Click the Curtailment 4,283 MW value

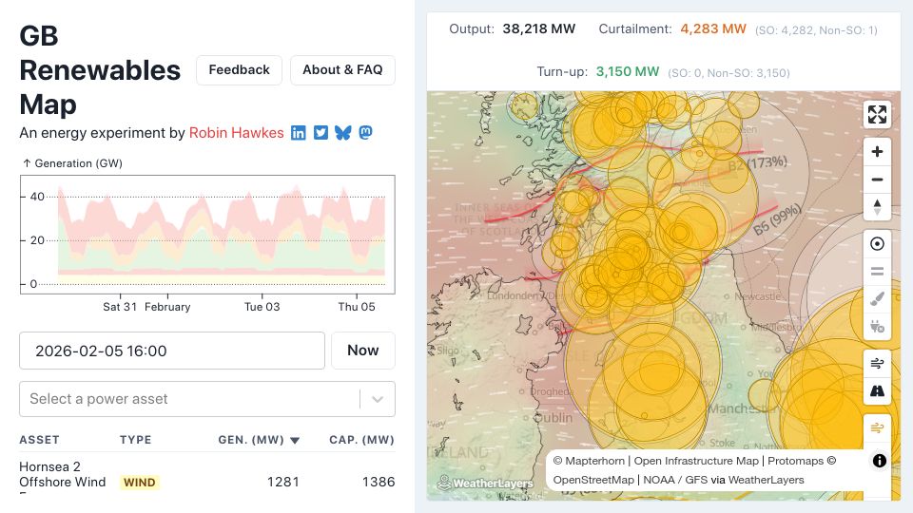(713, 28)
